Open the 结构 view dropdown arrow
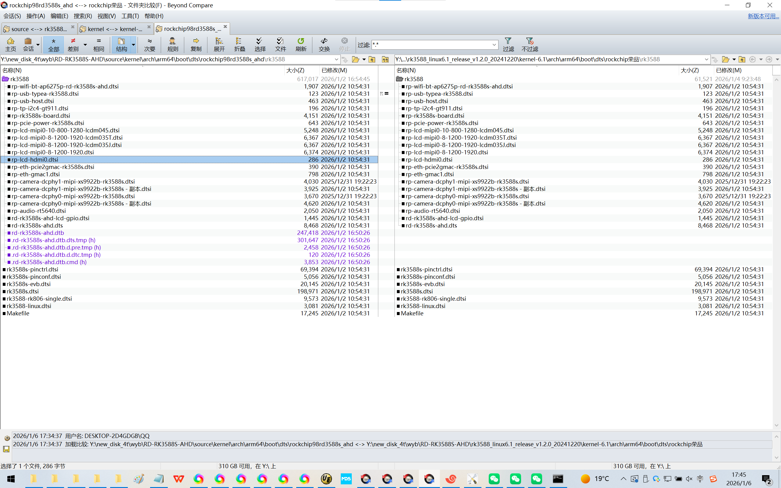The height and width of the screenshot is (488, 781). click(133, 45)
